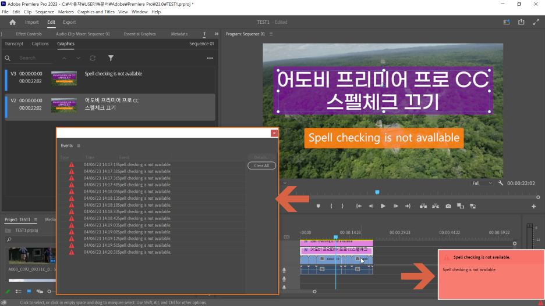This screenshot has height=306, width=545.
Task: Toggle project writable green pencil icon
Action: 8,291
